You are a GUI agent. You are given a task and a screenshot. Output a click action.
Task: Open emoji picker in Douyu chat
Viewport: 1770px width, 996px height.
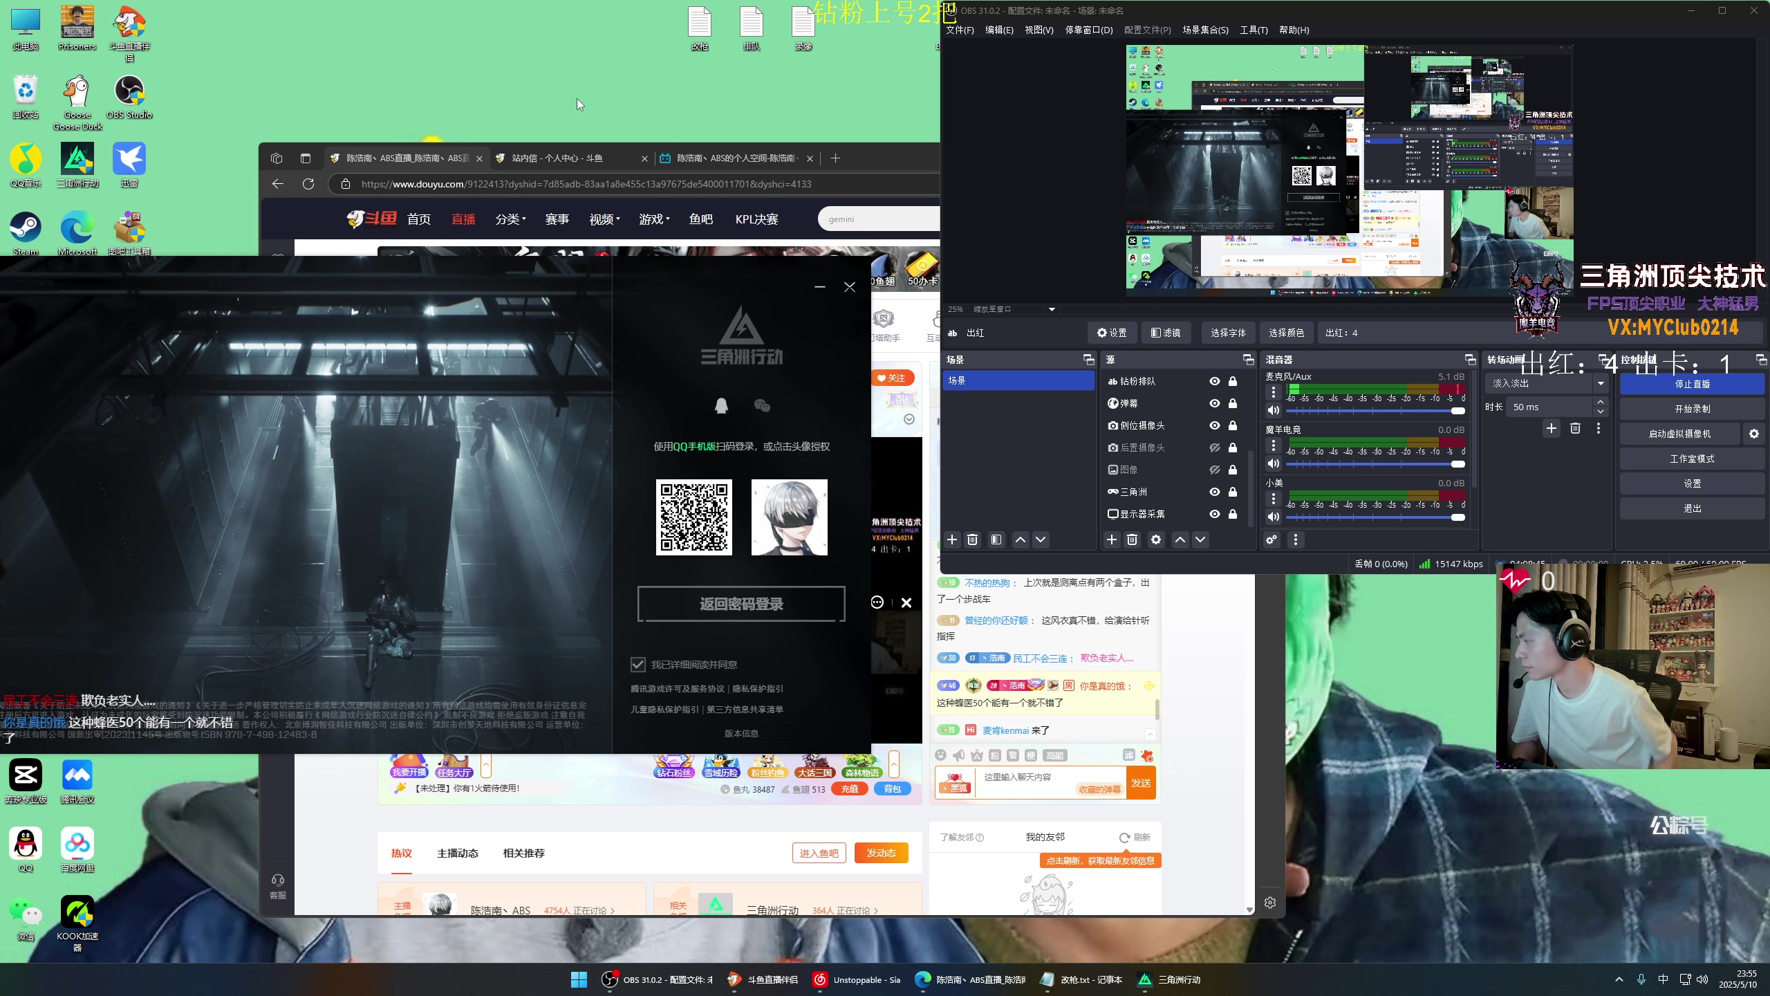pos(940,755)
